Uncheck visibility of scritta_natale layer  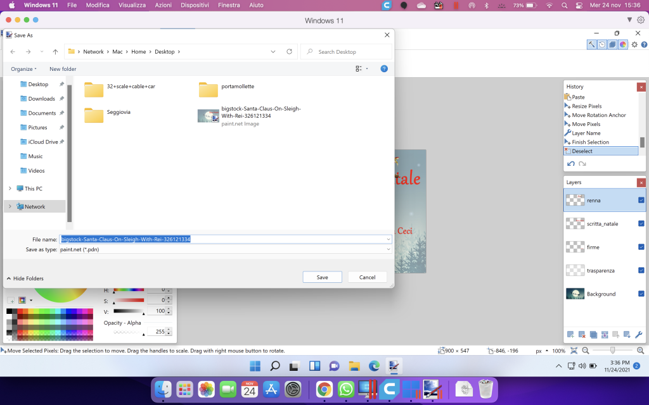641,223
